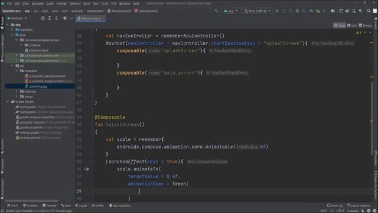
Task: Click the gutter icon beside line 56
Action: (x=87, y=169)
